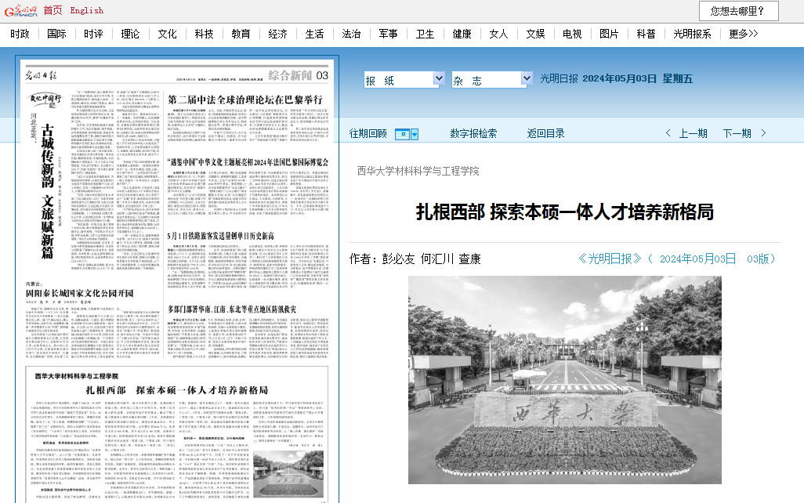Click the Xihua University campus photo
Viewport: 804px width, 503px height.
[564, 368]
